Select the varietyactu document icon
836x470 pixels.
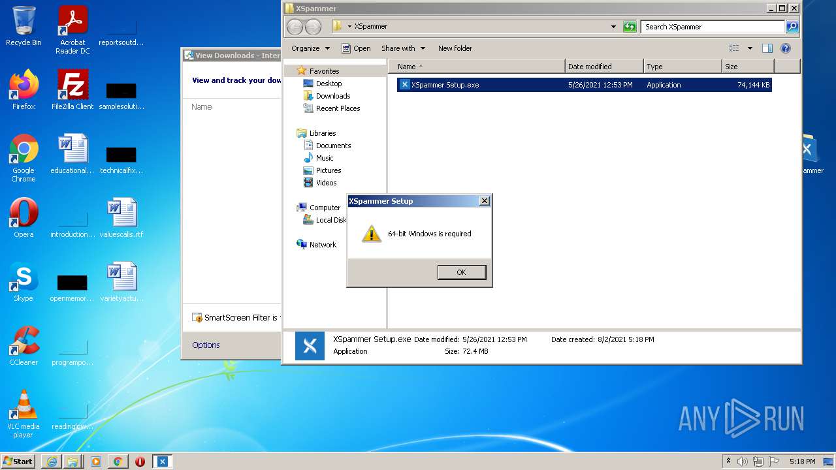121,282
